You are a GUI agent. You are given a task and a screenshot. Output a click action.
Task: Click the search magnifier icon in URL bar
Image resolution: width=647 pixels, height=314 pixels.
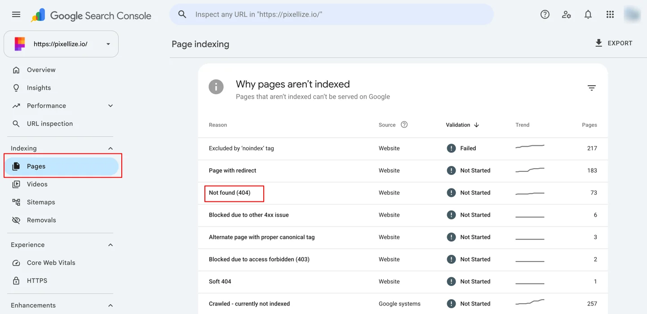pos(182,14)
